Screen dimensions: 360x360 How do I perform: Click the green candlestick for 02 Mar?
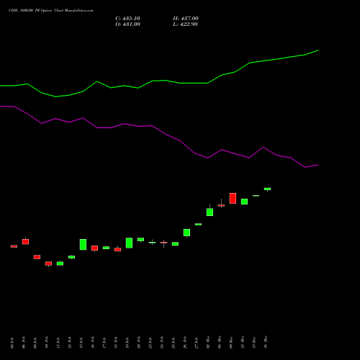coord(210,212)
